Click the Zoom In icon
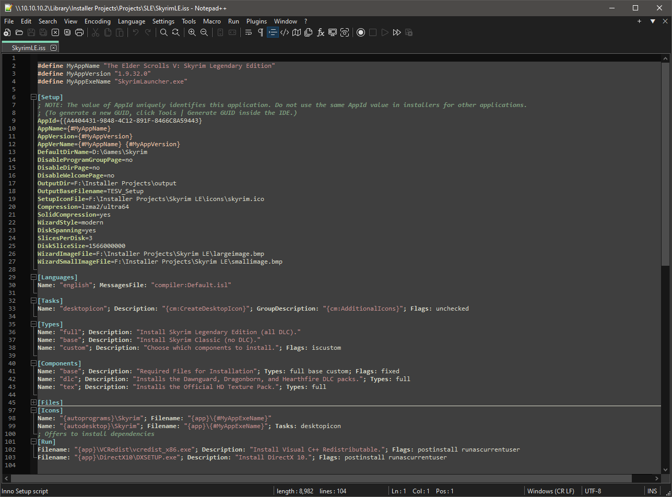Screen dimensions: 672x497 click(x=192, y=32)
